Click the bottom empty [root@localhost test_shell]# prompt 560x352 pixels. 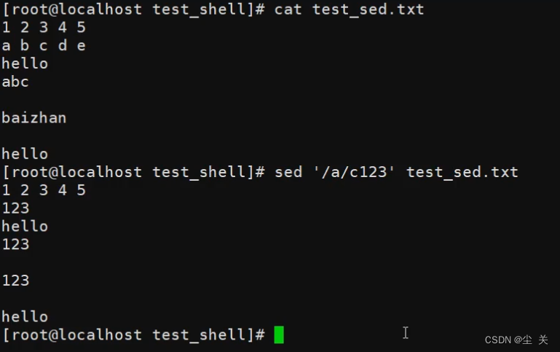coord(133,335)
